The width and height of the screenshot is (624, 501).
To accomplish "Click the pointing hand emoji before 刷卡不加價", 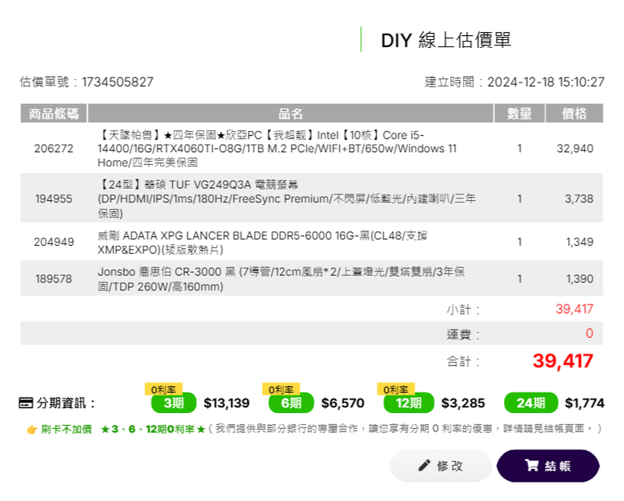I will click(x=32, y=429).
